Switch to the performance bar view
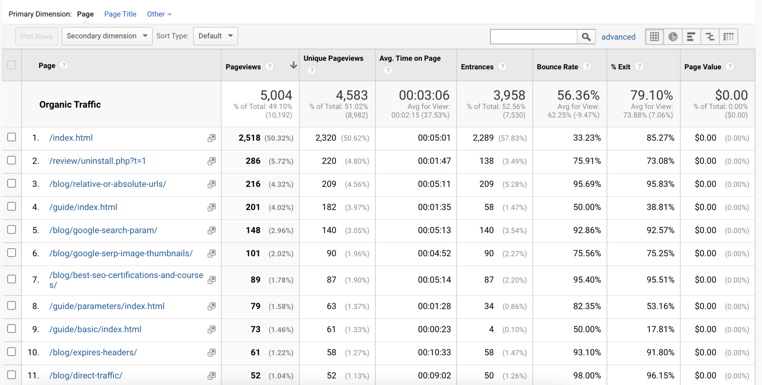The width and height of the screenshot is (762, 385). 691,37
